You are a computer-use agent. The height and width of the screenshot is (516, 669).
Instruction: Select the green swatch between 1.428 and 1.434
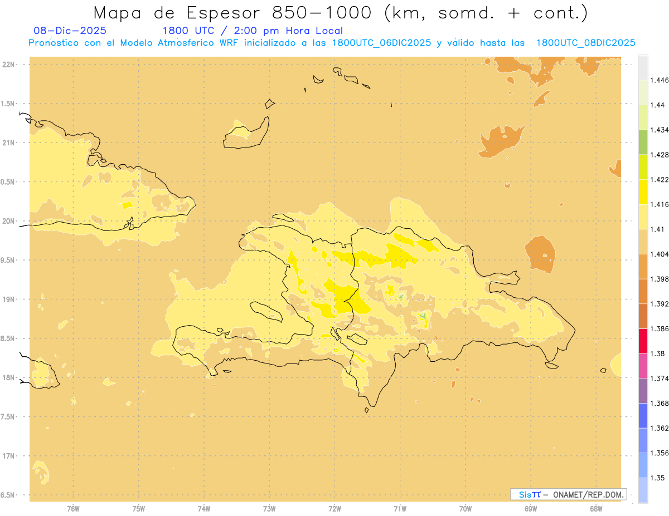tap(643, 142)
